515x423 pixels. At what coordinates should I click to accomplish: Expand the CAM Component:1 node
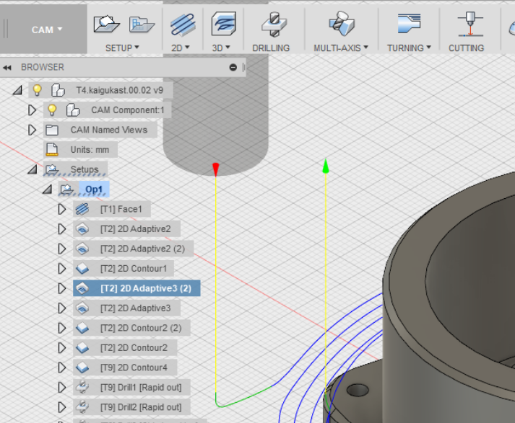coord(32,110)
